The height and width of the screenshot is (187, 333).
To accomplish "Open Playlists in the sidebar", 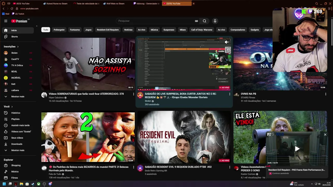I will [x=18, y=119].
